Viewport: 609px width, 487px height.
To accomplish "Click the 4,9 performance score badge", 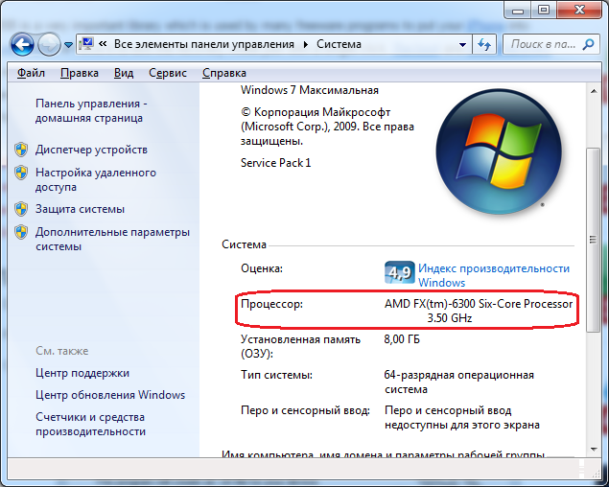I will click(399, 272).
